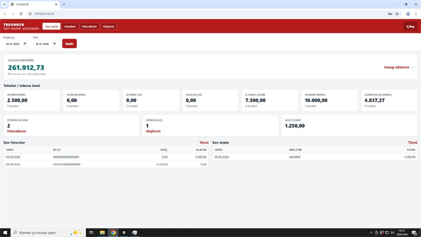This screenshot has height=237, width=421.
Task: Click the browser forward arrow
Action: [12, 14]
